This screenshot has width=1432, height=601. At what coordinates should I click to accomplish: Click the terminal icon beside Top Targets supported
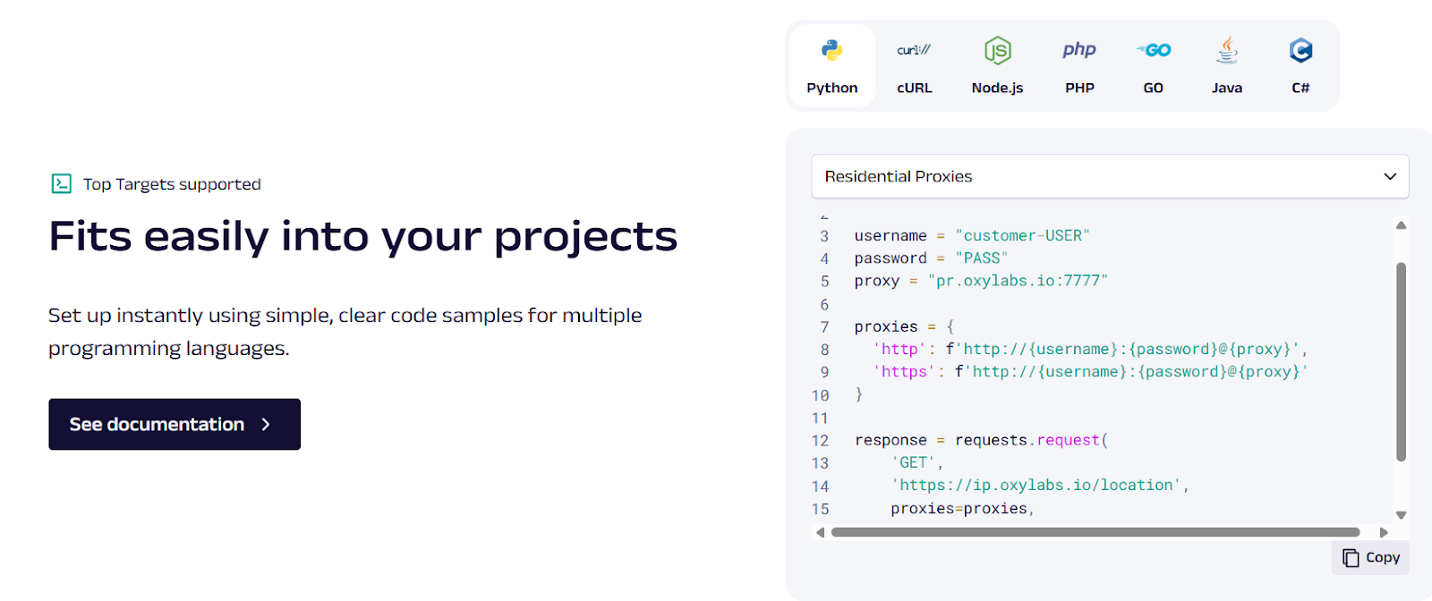pyautogui.click(x=61, y=184)
